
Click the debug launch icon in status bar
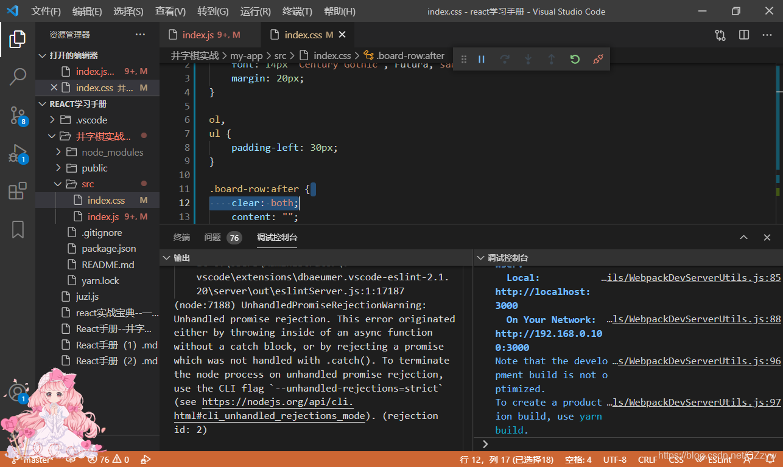146,460
